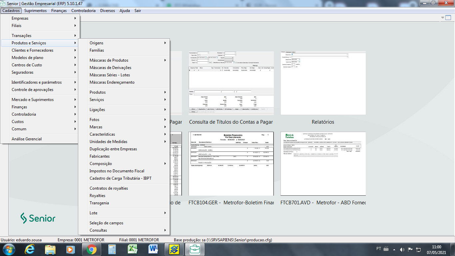The image size is (455, 256).
Task: Select Cadastro de Carga Tributária - IBPT
Action: click(x=124, y=178)
